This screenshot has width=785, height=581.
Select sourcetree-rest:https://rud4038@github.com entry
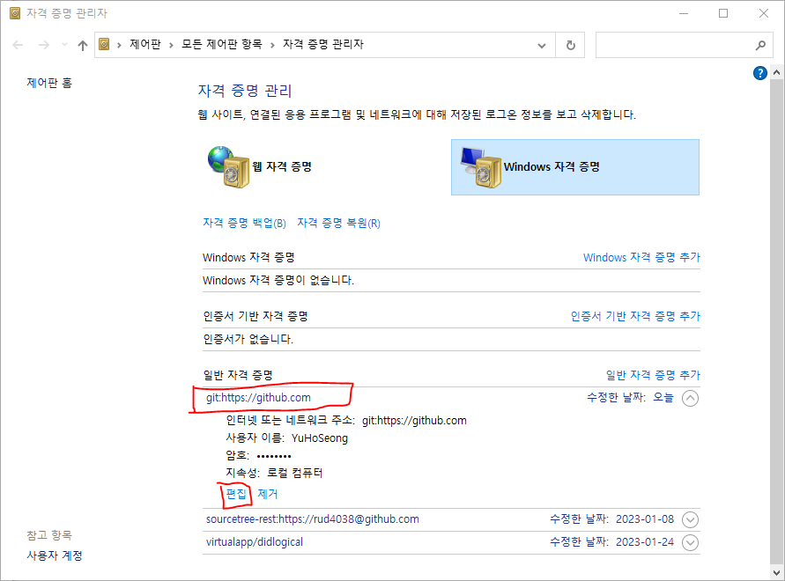[313, 519]
